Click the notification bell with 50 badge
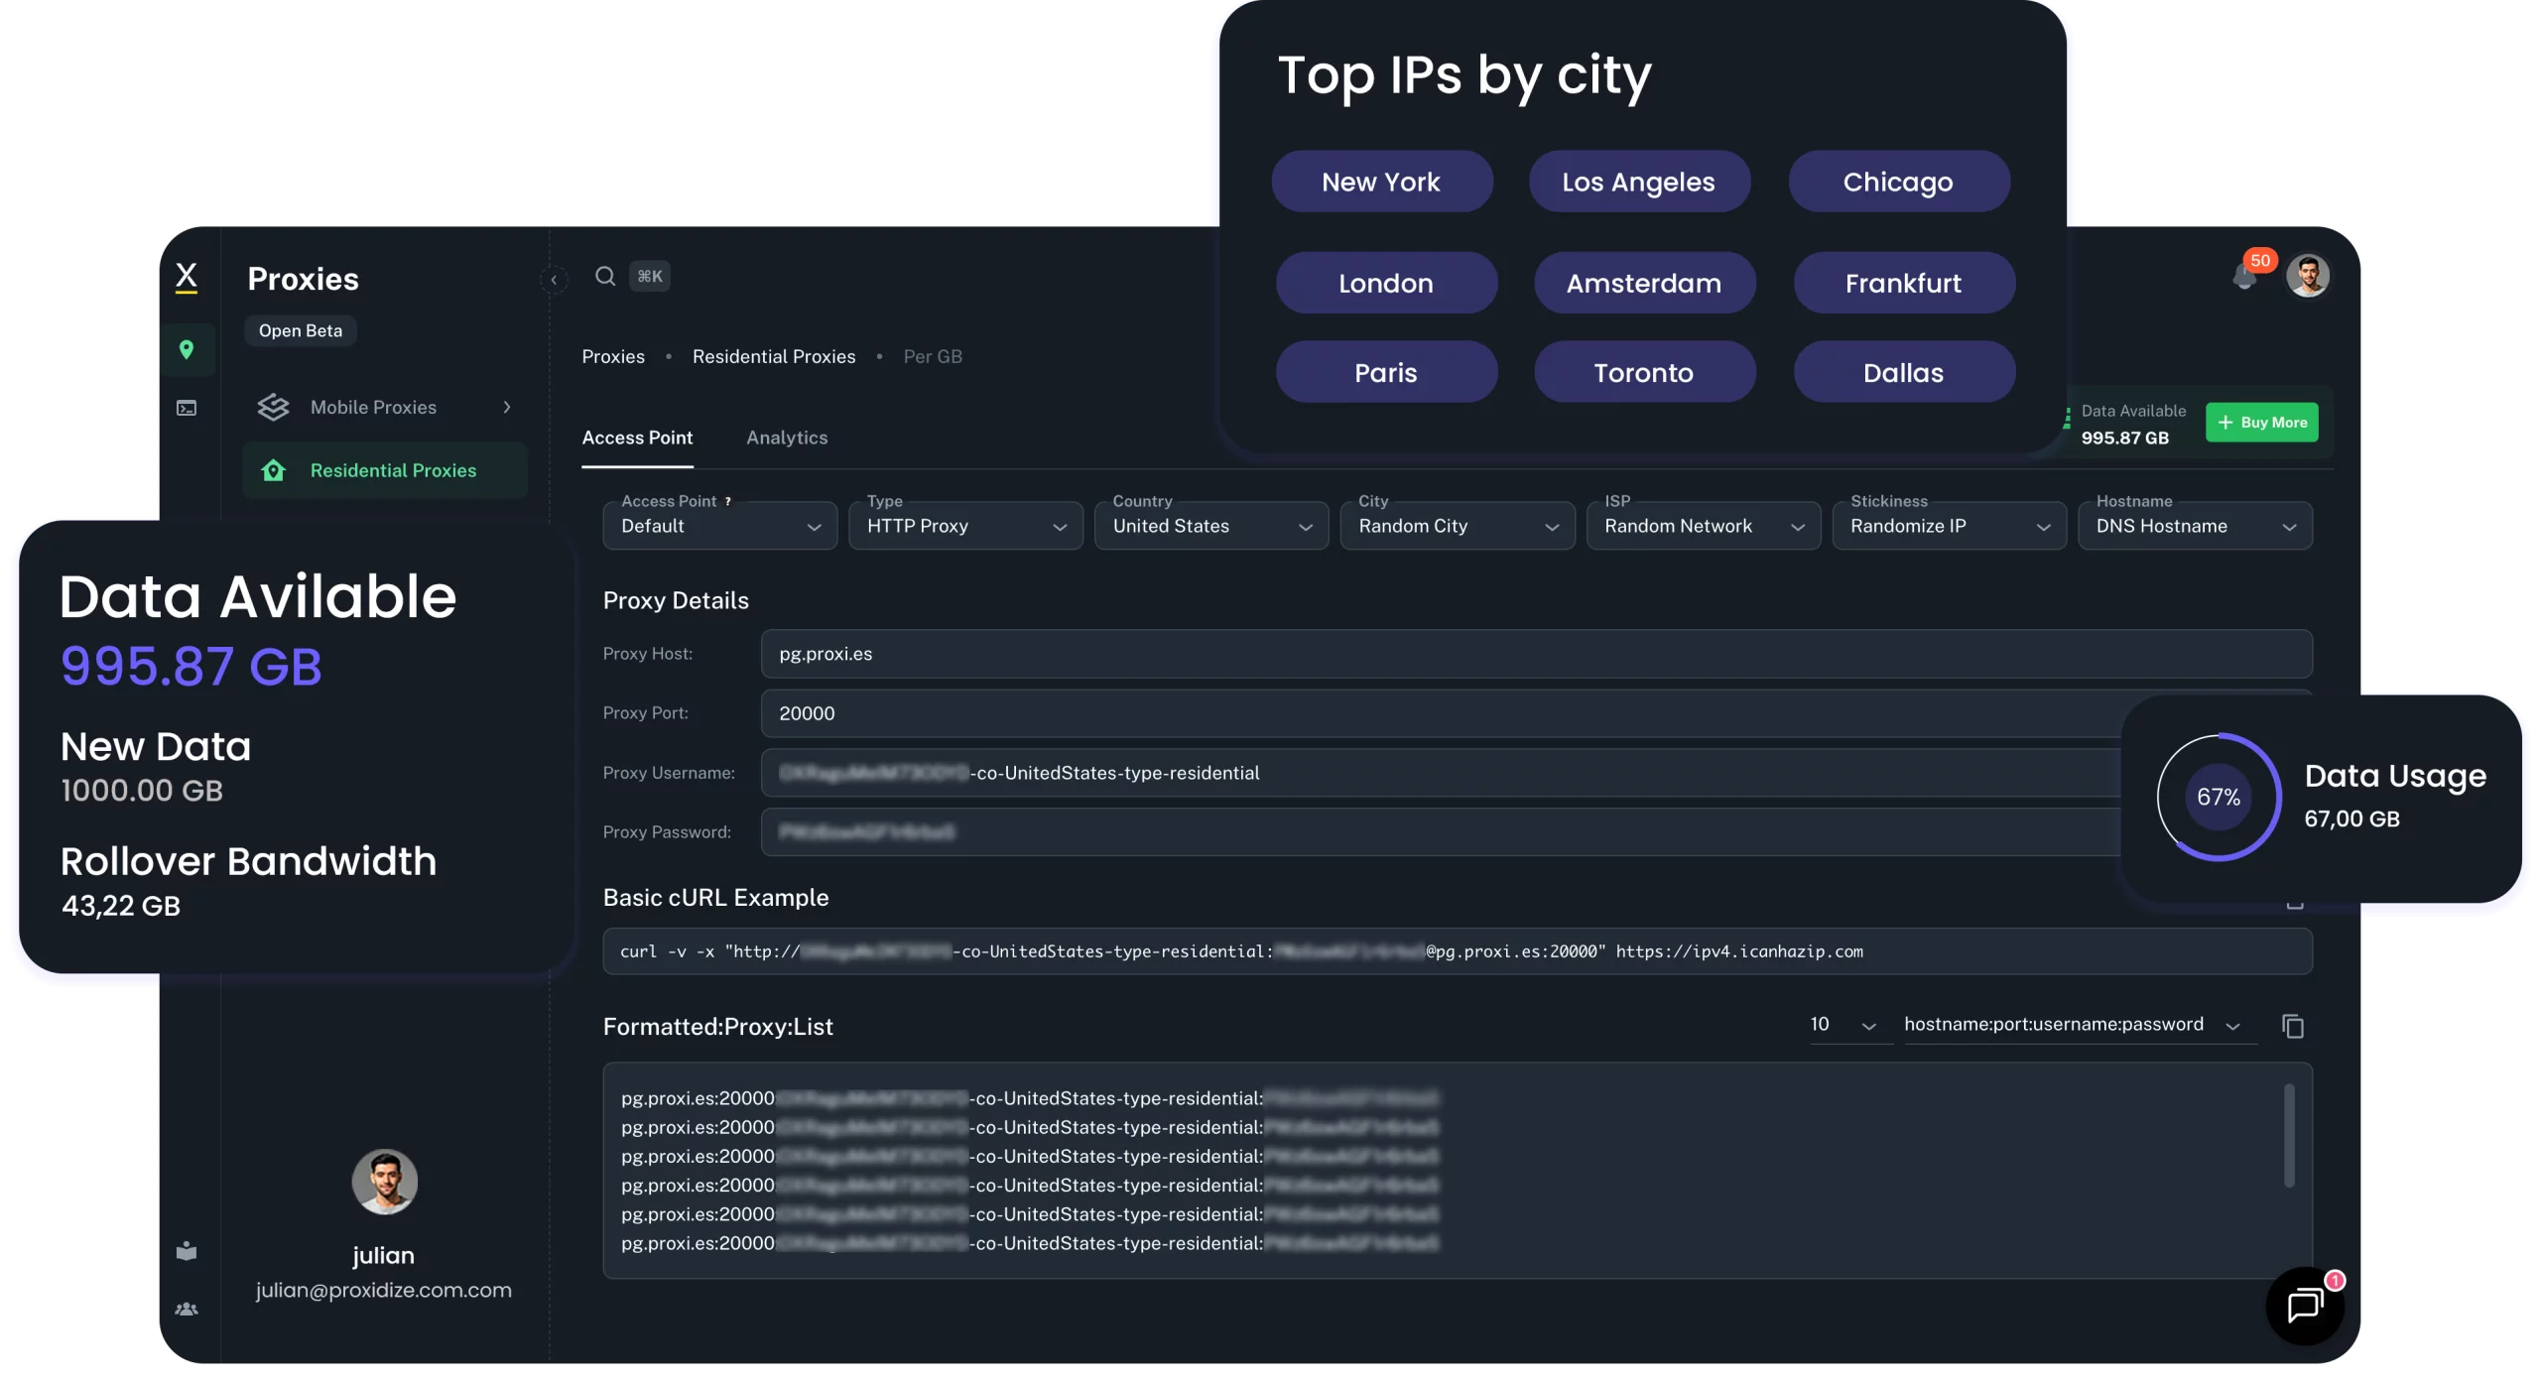The width and height of the screenshot is (2540, 1384). click(x=2244, y=277)
